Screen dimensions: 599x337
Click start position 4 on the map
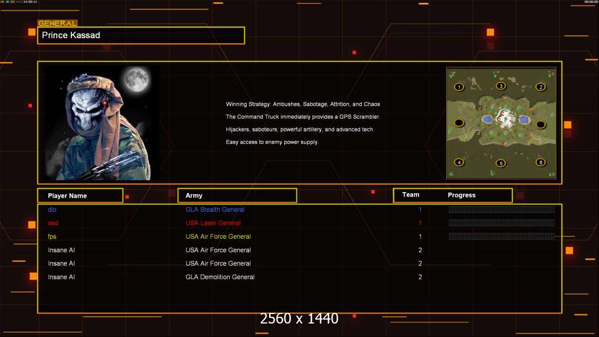coord(459,162)
